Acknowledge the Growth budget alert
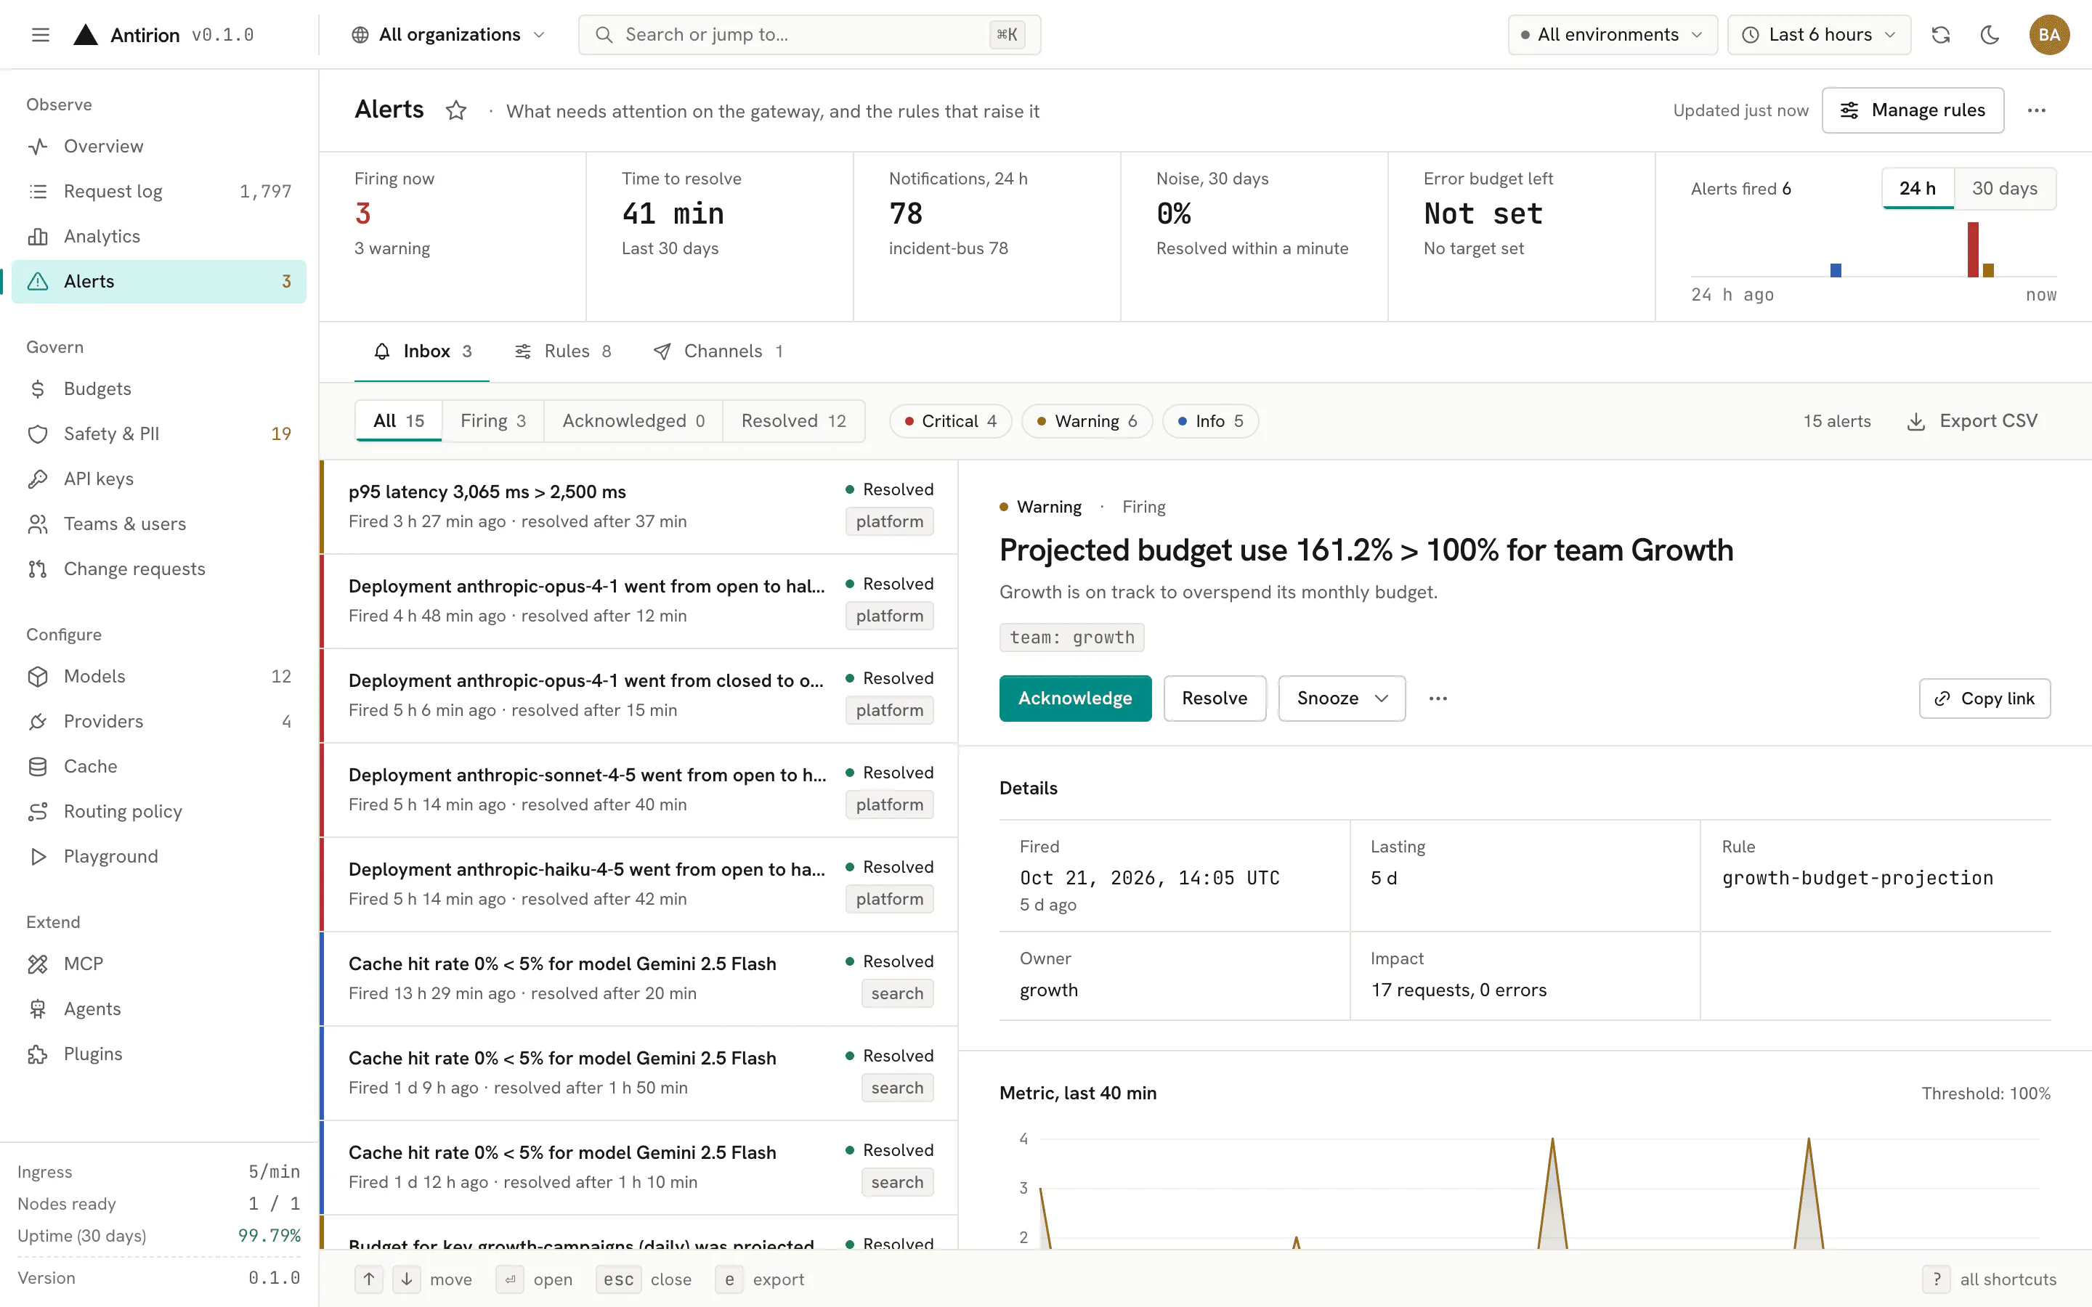Screen dimensions: 2092x1307 [x=1074, y=699]
